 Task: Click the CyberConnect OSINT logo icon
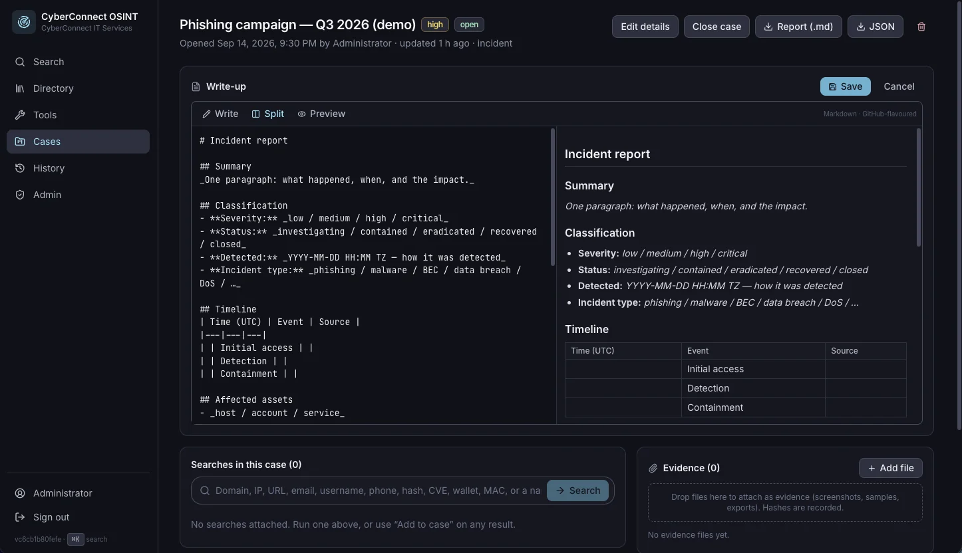pyautogui.click(x=24, y=22)
